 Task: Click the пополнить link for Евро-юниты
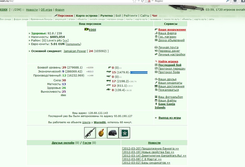73,44
